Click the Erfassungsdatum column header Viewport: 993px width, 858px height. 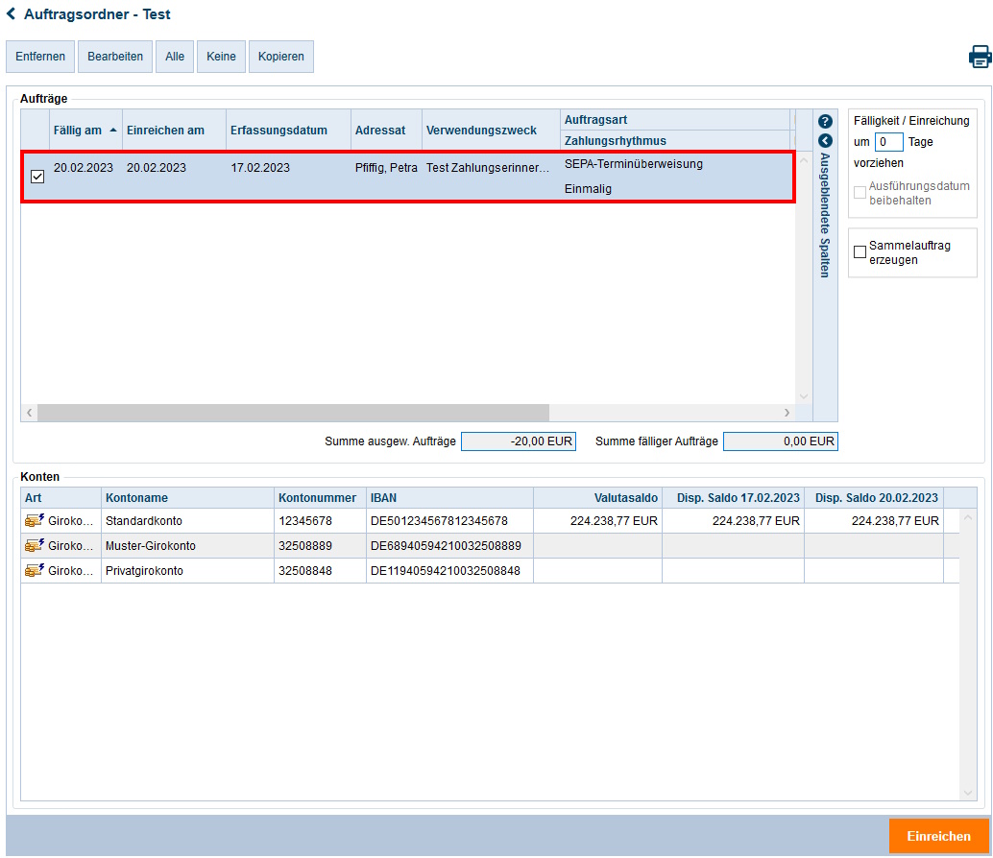coord(279,131)
